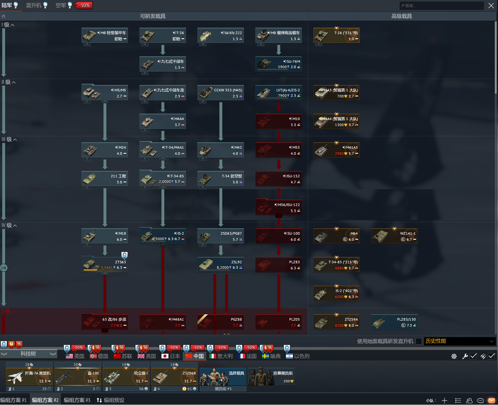
Task: Click the 2/6 rank progress badge
Action: pyautogui.click(x=4, y=268)
